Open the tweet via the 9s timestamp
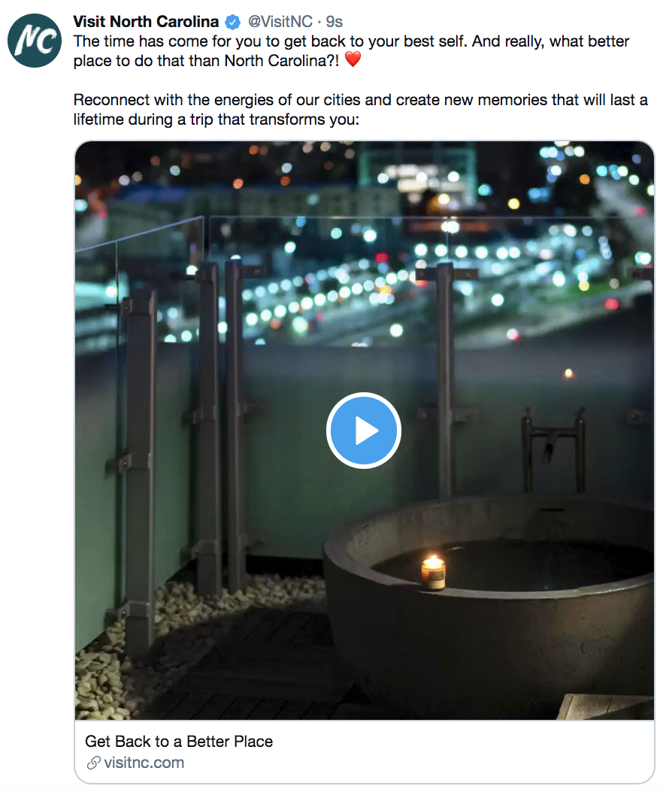This screenshot has height=792, width=663. pos(334,22)
